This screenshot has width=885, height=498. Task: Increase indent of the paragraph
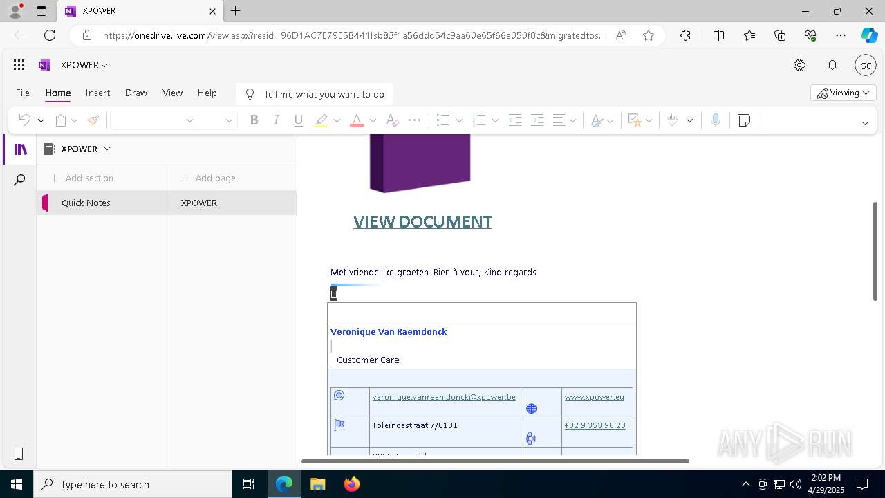(537, 120)
